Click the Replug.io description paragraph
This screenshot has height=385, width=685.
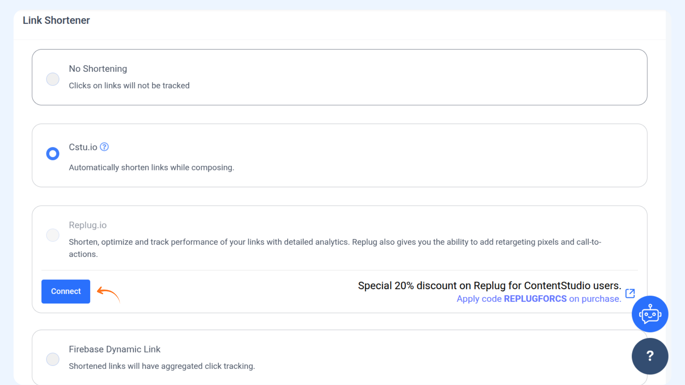coord(335,242)
